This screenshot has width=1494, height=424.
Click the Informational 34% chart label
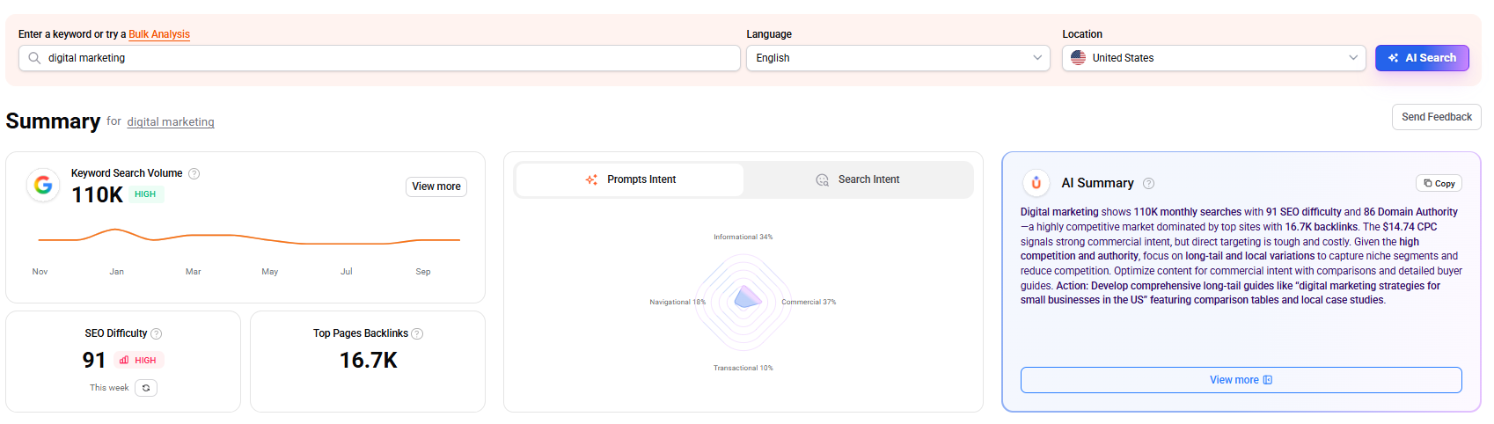(x=743, y=238)
